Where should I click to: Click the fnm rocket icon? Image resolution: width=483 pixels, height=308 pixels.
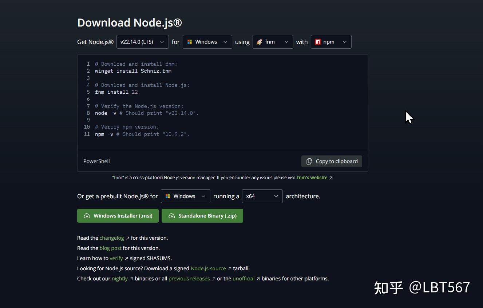259,42
